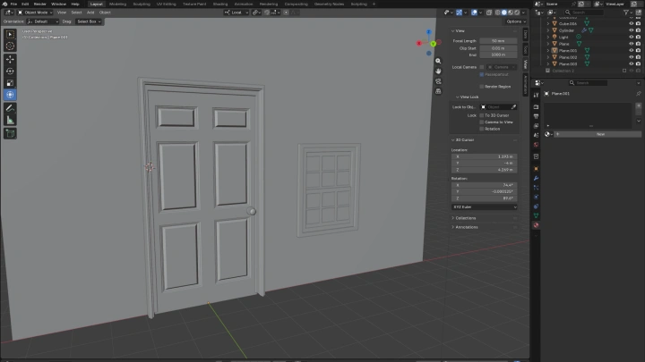The height and width of the screenshot is (362, 645).
Task: Click the Focal Length value field
Action: point(498,40)
